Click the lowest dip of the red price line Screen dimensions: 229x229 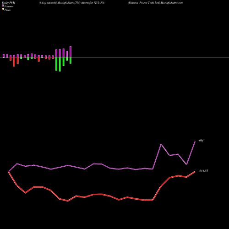tap(68, 201)
